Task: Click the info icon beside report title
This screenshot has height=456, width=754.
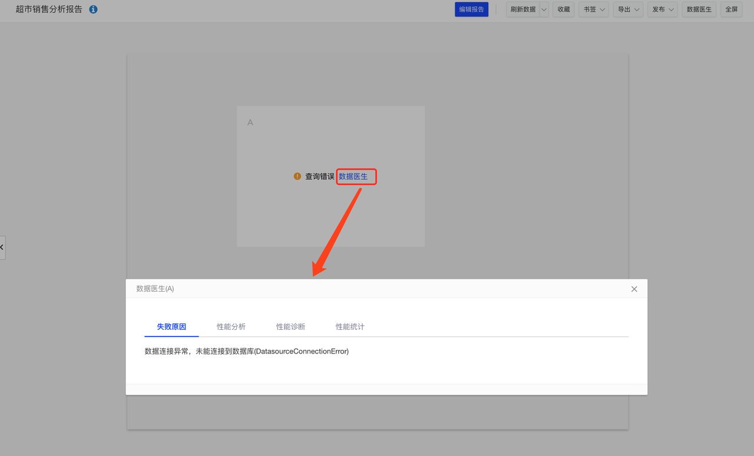Action: click(x=93, y=9)
